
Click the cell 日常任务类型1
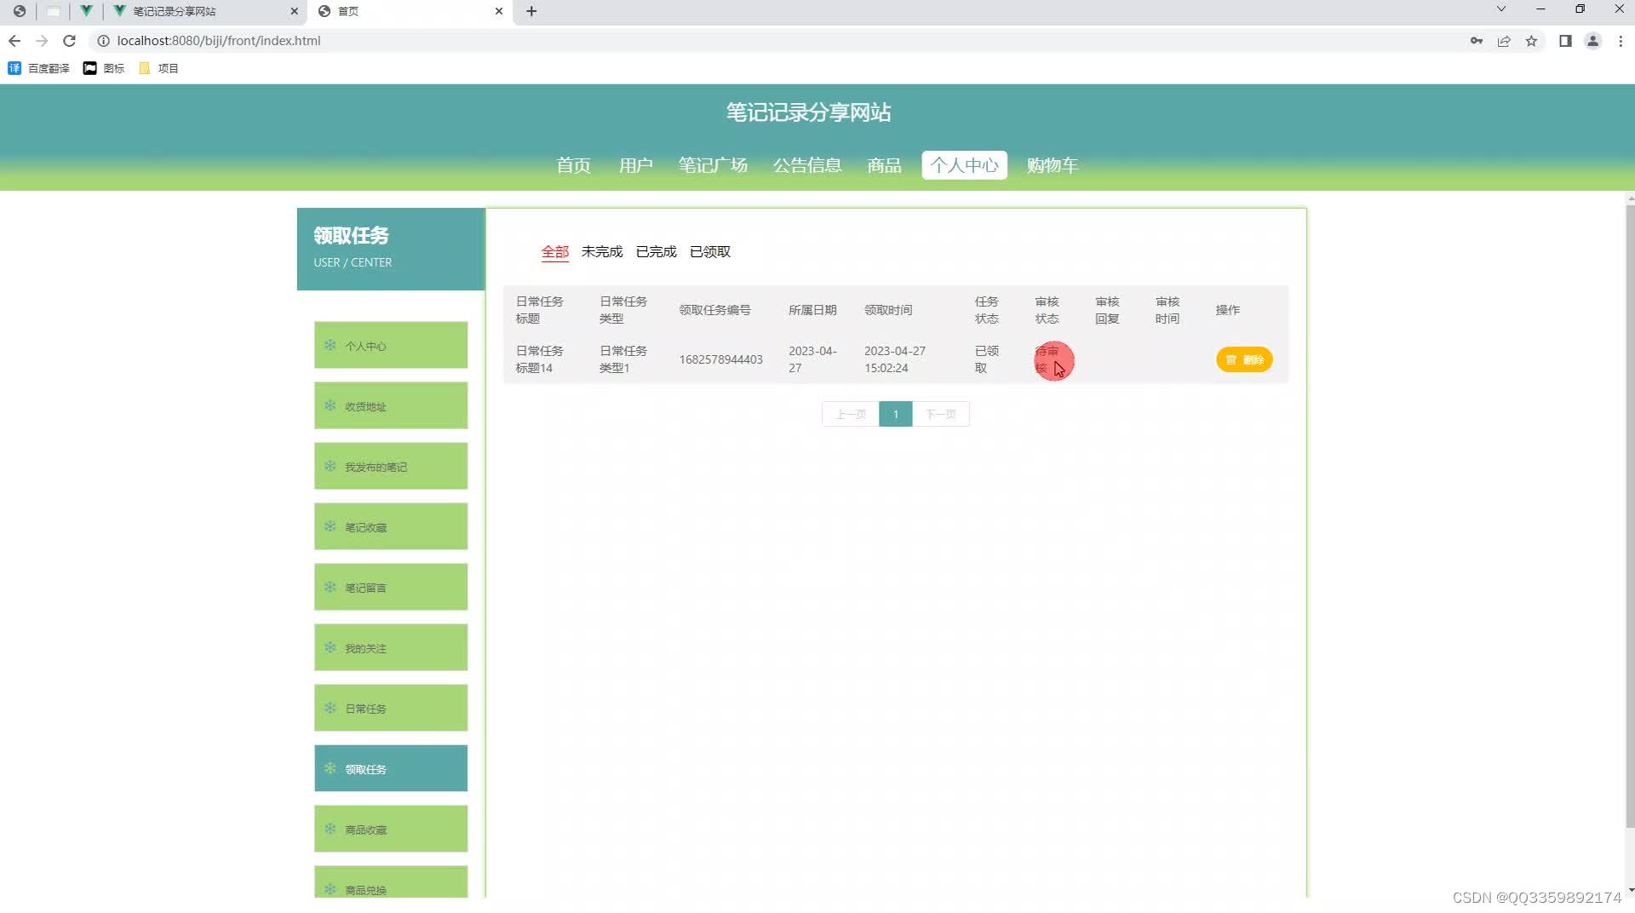[623, 359]
